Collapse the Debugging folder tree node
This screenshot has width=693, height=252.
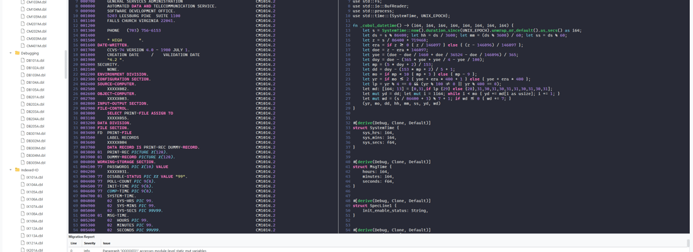coord(11,54)
